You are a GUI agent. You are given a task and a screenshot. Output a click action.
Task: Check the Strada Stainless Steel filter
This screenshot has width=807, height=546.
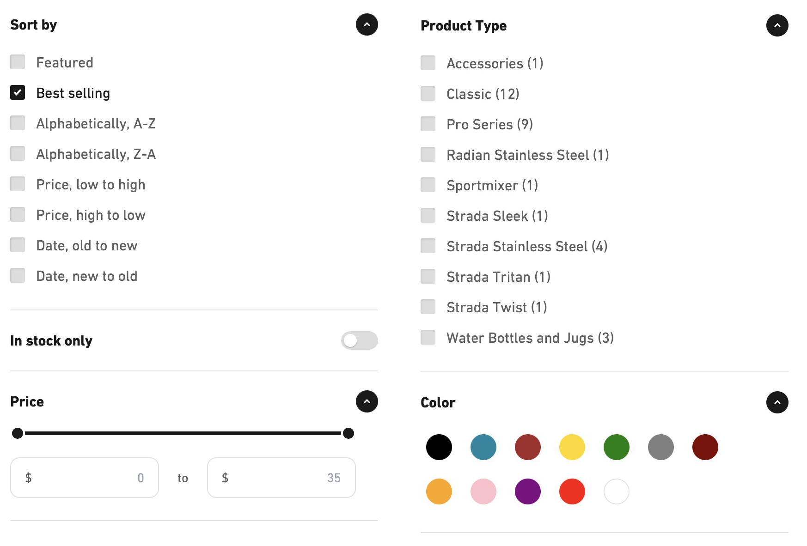(x=427, y=246)
